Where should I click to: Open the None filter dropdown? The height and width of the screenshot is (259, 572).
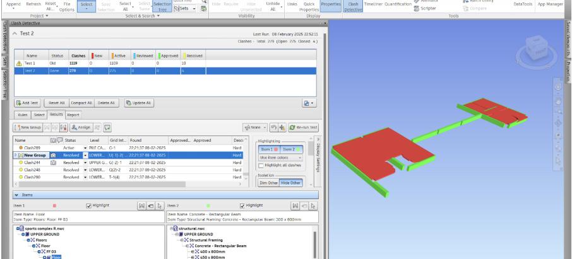(255, 127)
